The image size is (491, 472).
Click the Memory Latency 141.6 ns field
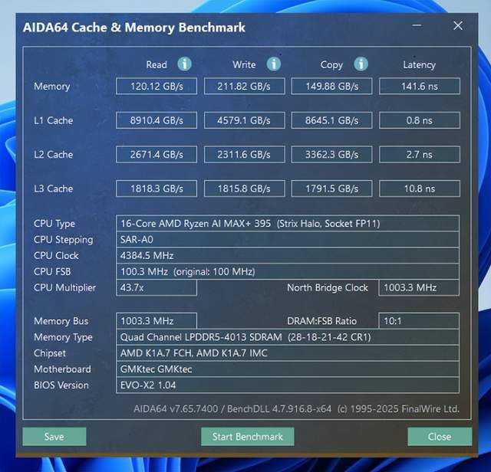419,87
